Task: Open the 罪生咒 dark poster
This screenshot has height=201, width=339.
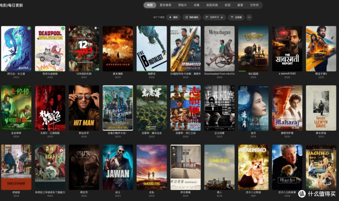Action: [x=84, y=167]
